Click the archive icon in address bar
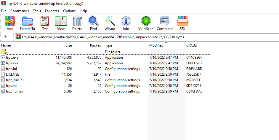The image size is (279, 140). (18, 37)
